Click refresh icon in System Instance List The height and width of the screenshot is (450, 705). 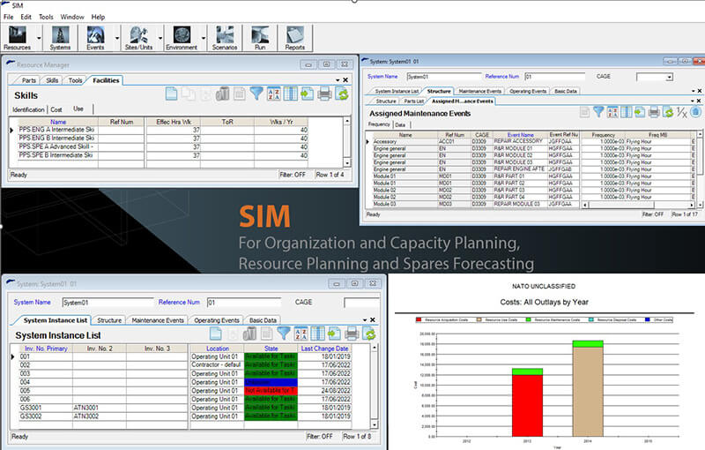369,334
